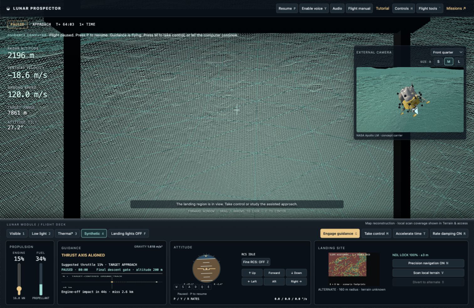The width and height of the screenshot is (474, 308).
Task: Open the Audio settings
Action: [337, 8]
